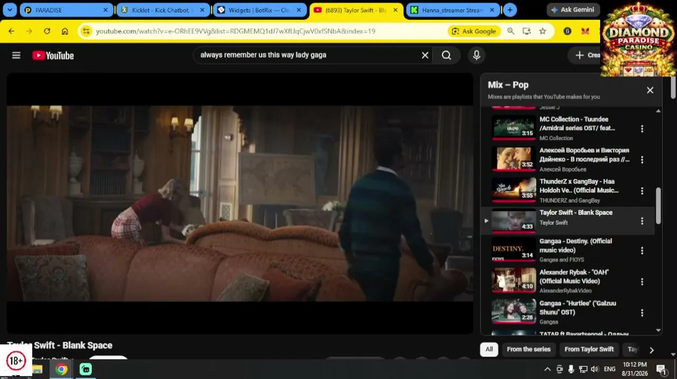The image size is (677, 379).
Task: Open the YouTube guide hamburger menu
Action: pos(16,55)
